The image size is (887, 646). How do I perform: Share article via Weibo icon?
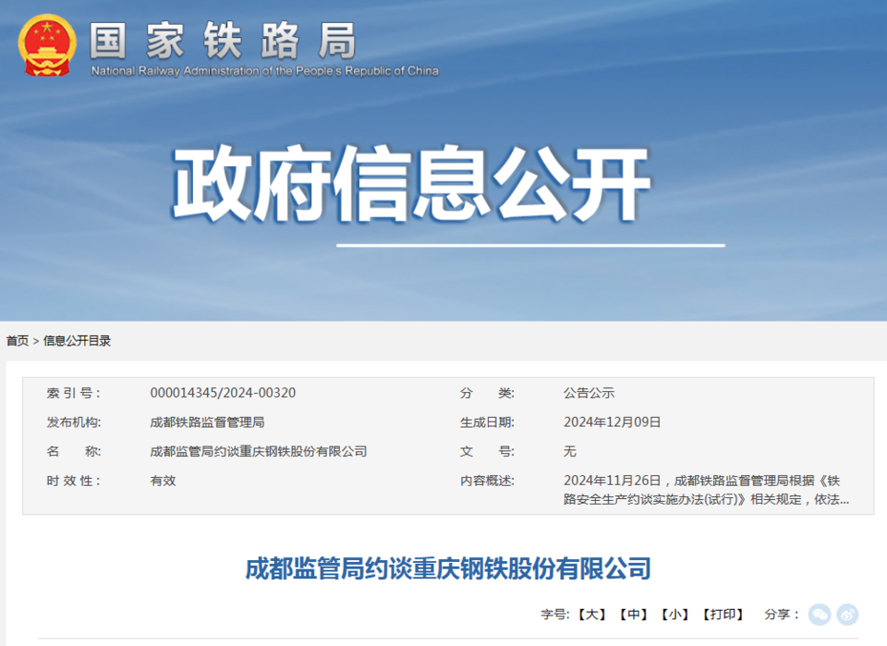click(847, 615)
